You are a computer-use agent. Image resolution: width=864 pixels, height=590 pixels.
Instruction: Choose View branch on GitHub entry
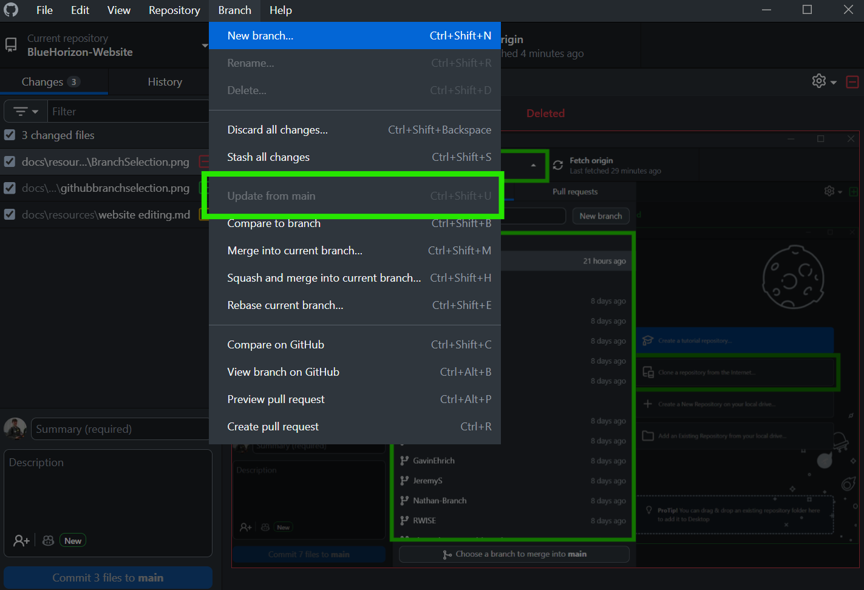click(355, 372)
